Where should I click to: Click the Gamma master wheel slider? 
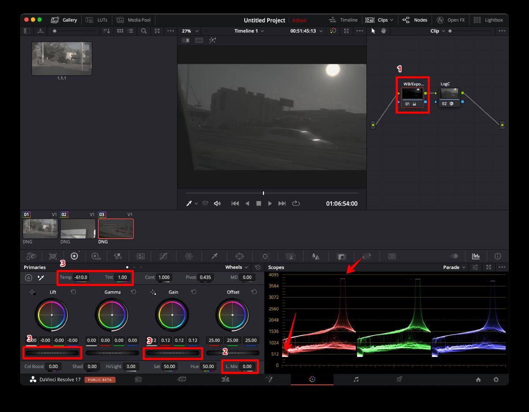[112, 353]
